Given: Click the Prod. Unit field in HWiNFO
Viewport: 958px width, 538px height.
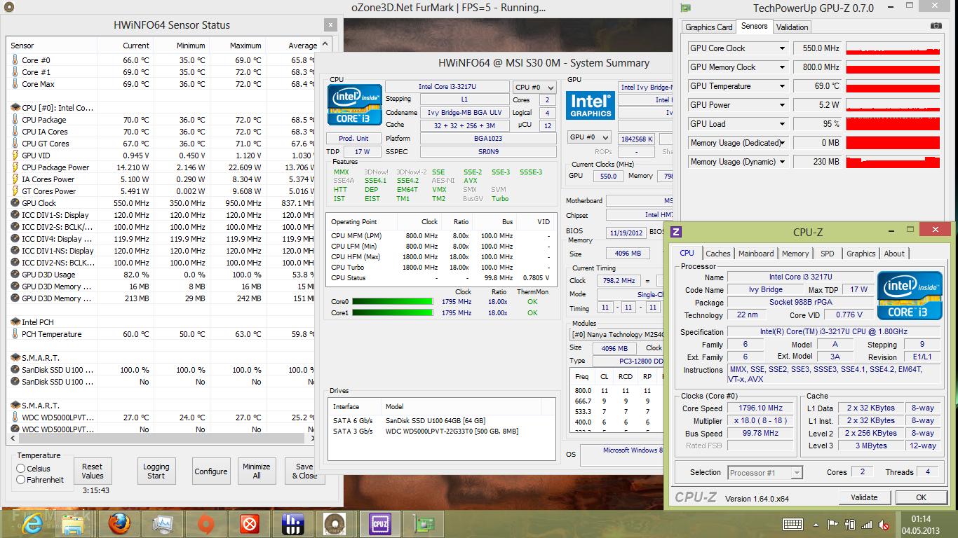Looking at the screenshot, I should click(x=354, y=139).
